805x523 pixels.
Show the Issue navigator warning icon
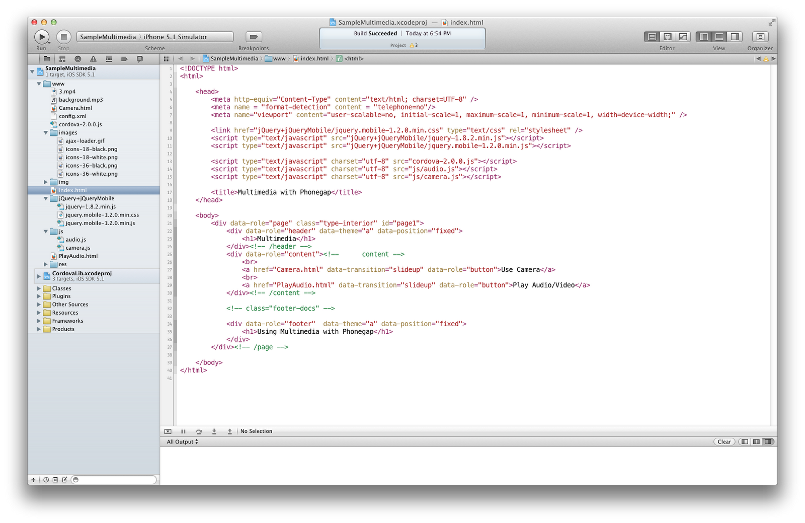click(93, 59)
